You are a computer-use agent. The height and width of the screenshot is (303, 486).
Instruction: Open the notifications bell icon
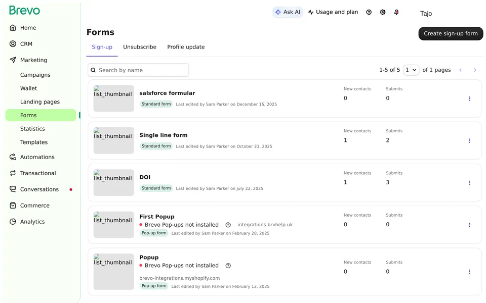[x=396, y=12]
